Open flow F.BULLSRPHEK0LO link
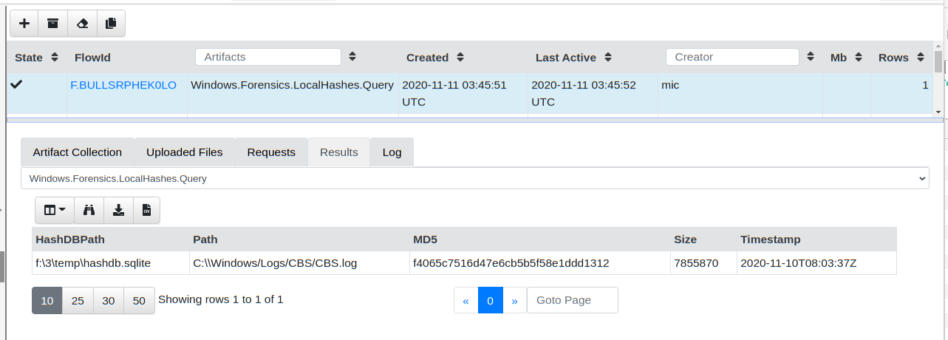 click(x=123, y=85)
